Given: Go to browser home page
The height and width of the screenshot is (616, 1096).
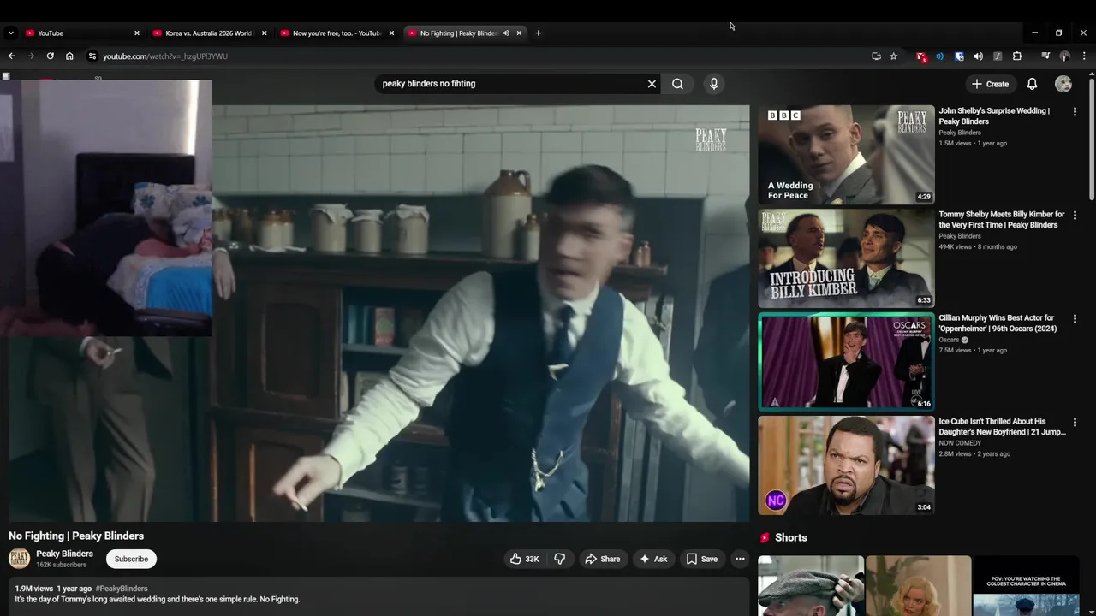Looking at the screenshot, I should tap(69, 56).
